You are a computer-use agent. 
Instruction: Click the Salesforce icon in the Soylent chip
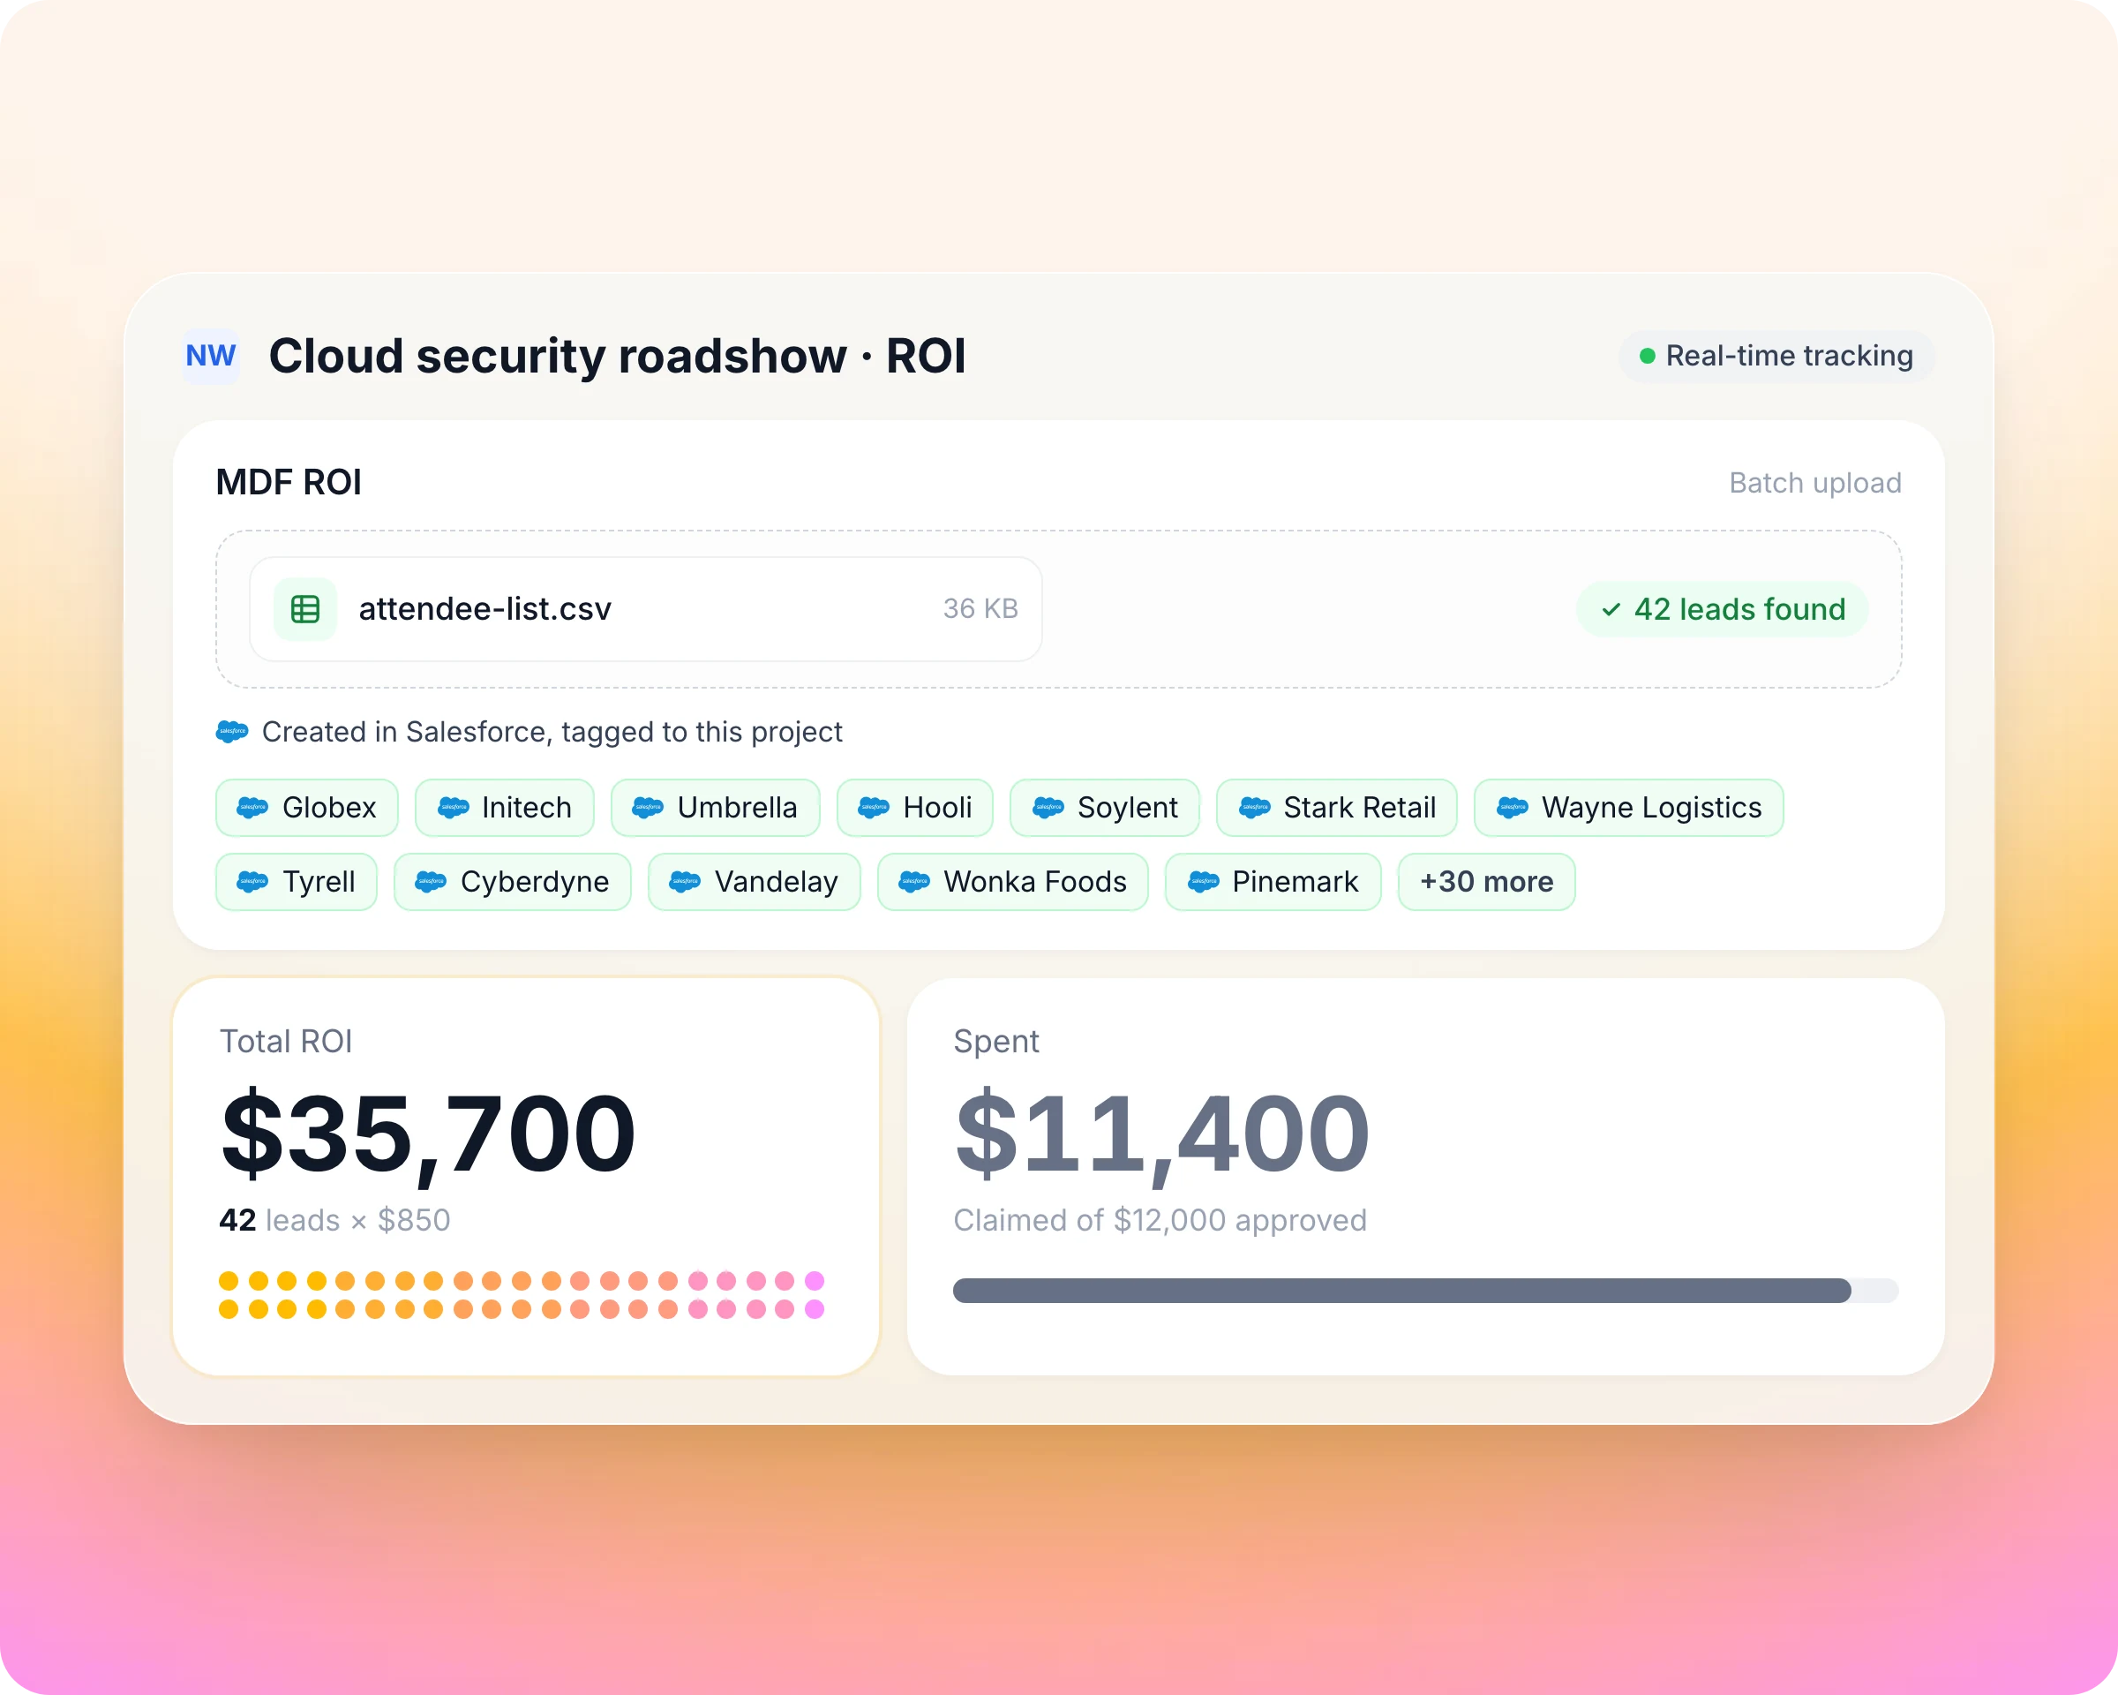tap(1048, 808)
